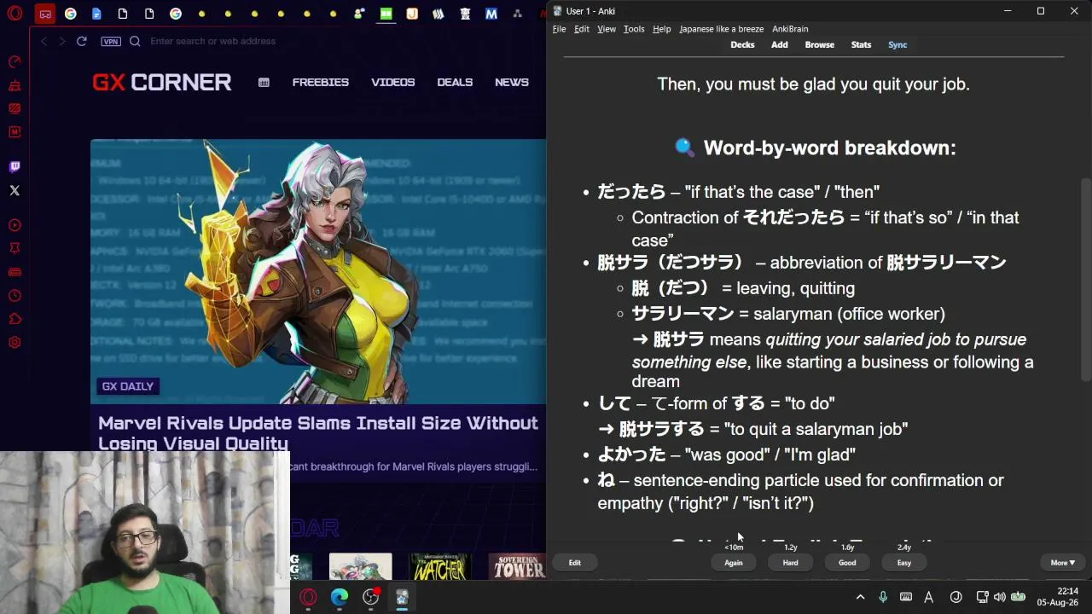
Task: Open the Opera GX menu logo
Action: pos(15,14)
